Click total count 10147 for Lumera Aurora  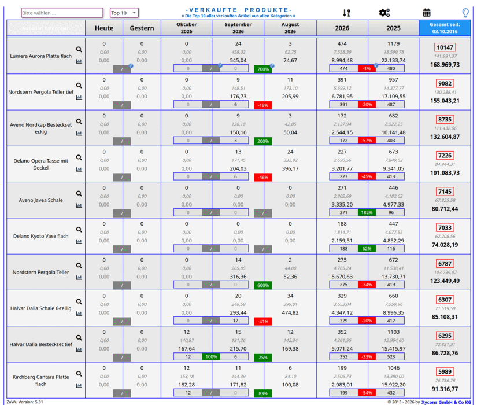coord(445,47)
